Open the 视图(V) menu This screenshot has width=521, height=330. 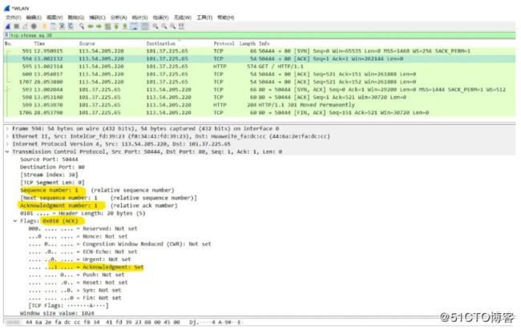click(x=55, y=18)
